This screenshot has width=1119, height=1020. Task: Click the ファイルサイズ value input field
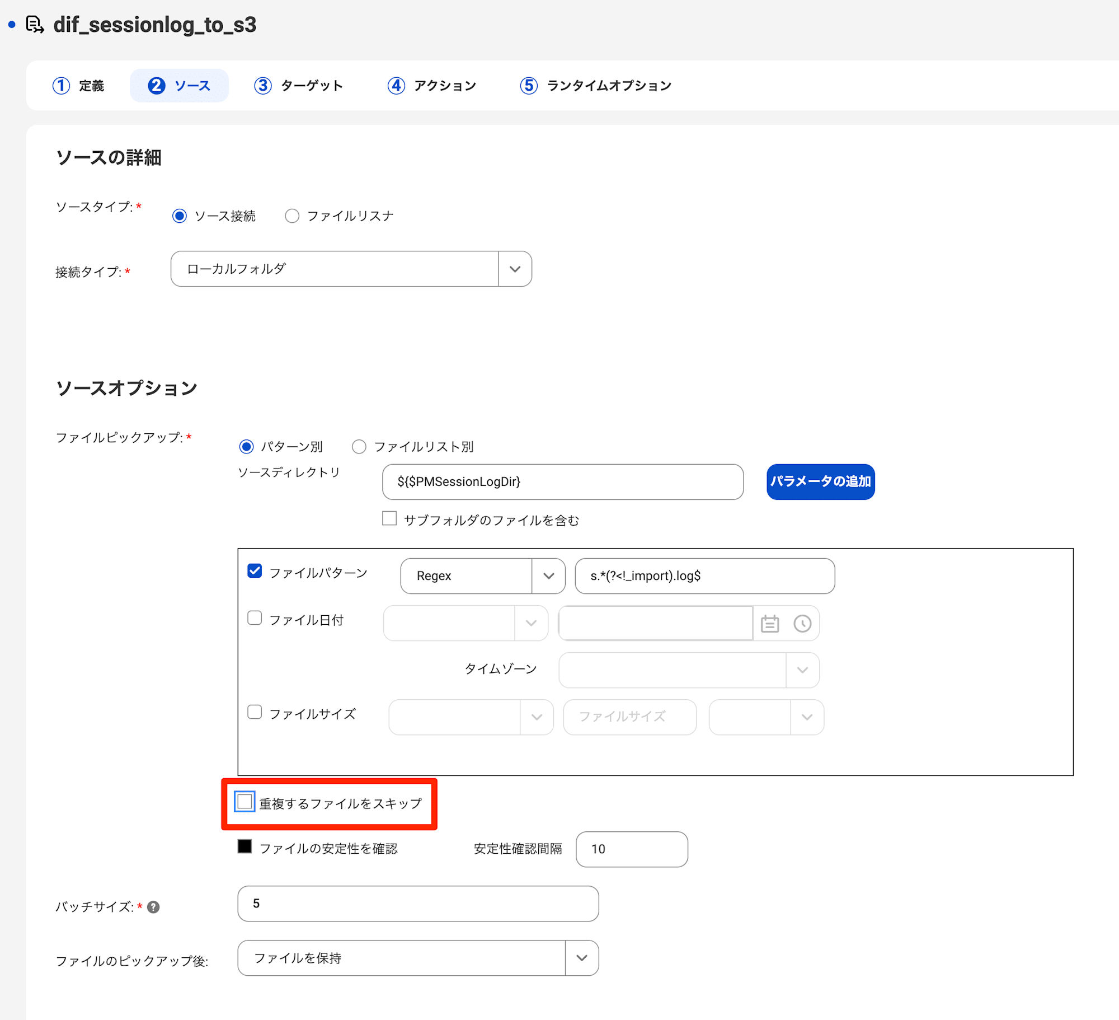pos(630,717)
